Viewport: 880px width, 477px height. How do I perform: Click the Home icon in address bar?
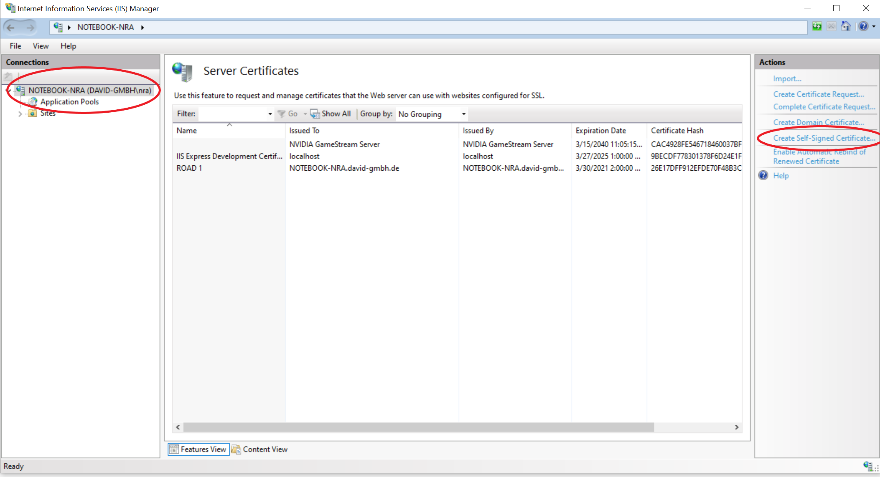pyautogui.click(x=846, y=27)
